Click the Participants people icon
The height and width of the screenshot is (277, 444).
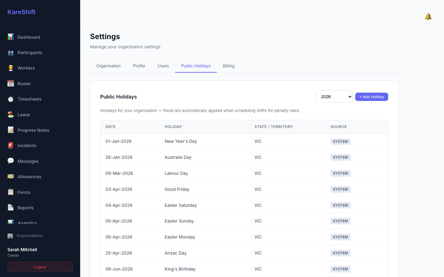click(x=10, y=53)
